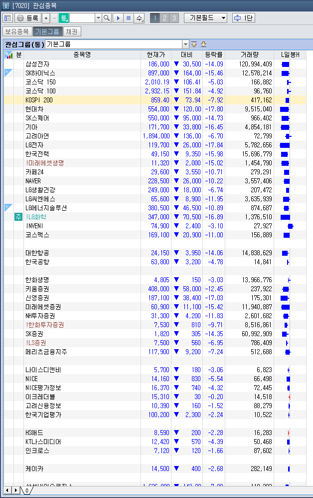The image size is (313, 498).
Task: Click the plus (+) add button
Action: click(46, 18)
